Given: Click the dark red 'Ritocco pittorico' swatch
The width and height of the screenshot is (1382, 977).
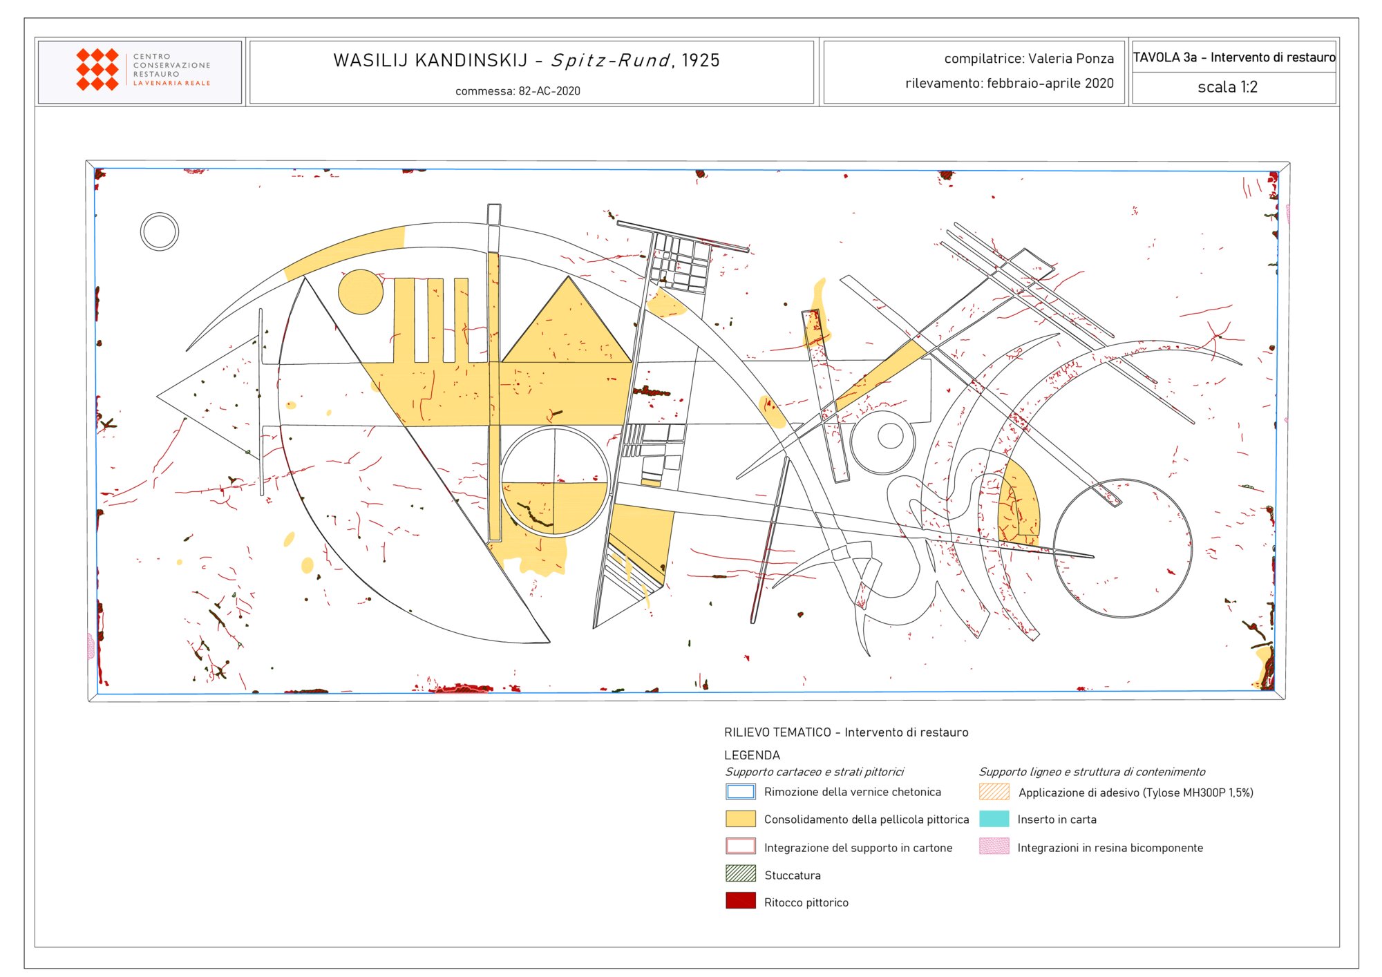Looking at the screenshot, I should [740, 901].
